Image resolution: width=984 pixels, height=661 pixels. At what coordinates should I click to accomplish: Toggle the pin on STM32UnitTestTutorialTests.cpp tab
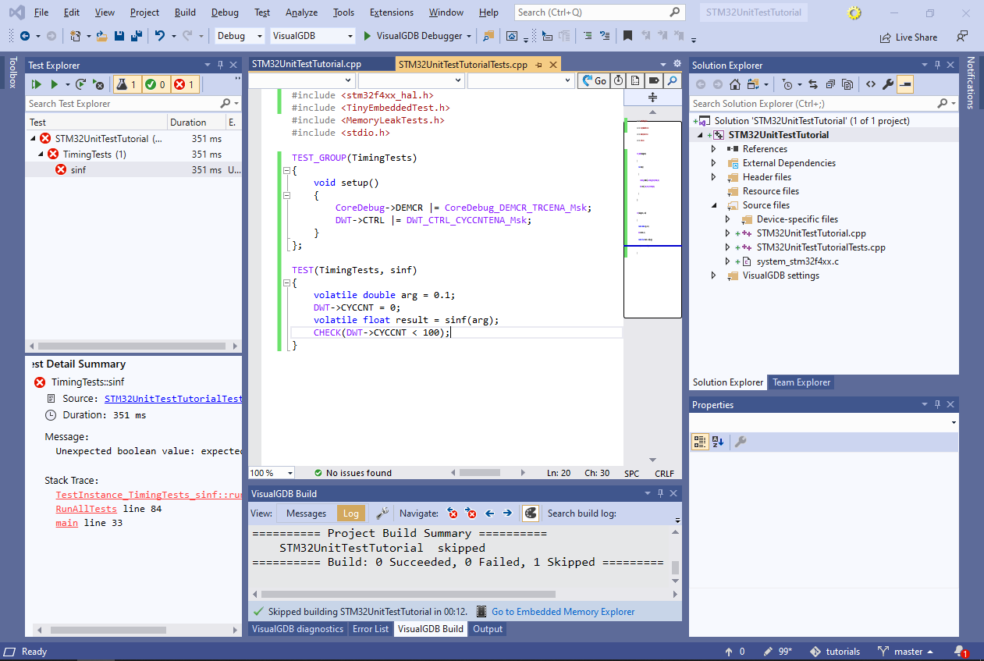538,65
